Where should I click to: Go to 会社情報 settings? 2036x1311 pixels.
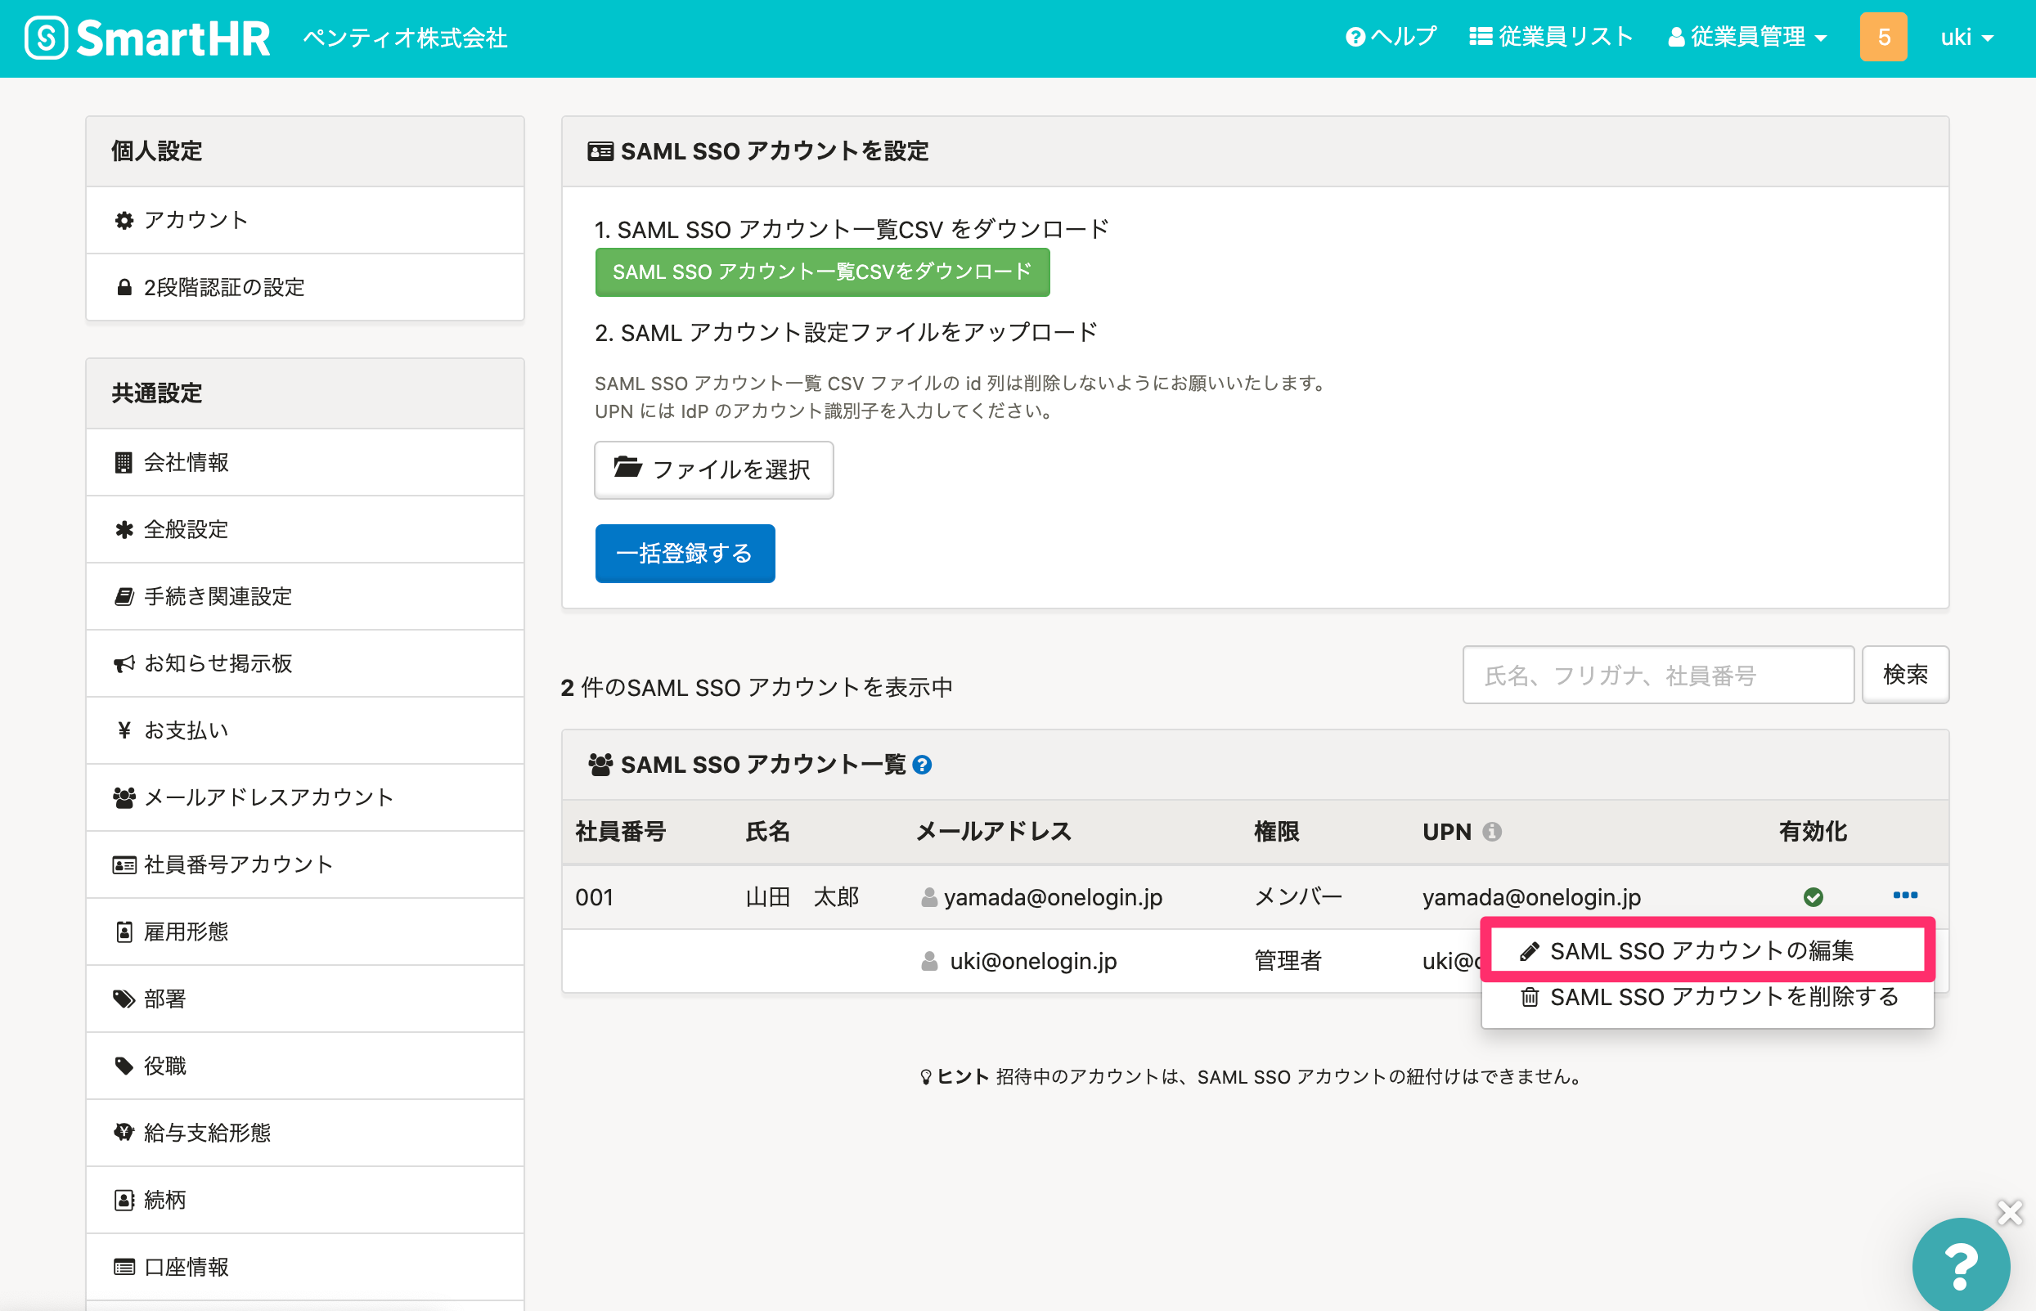pyautogui.click(x=305, y=462)
